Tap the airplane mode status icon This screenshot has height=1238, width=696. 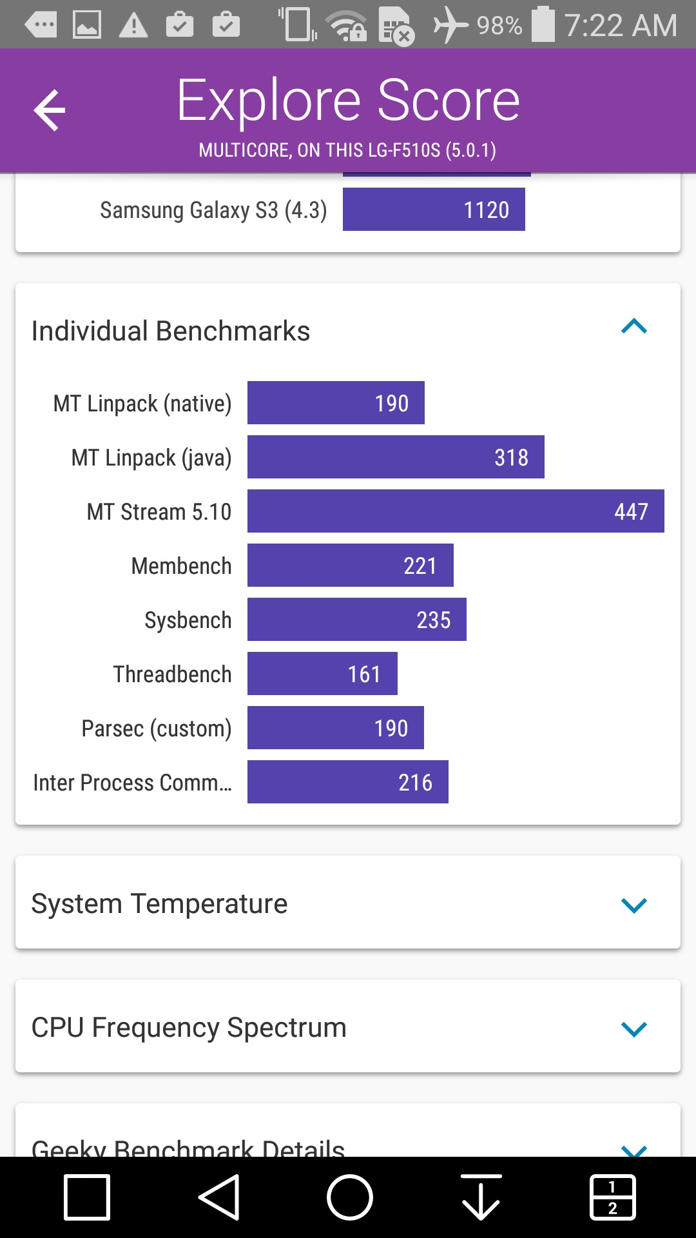(450, 25)
